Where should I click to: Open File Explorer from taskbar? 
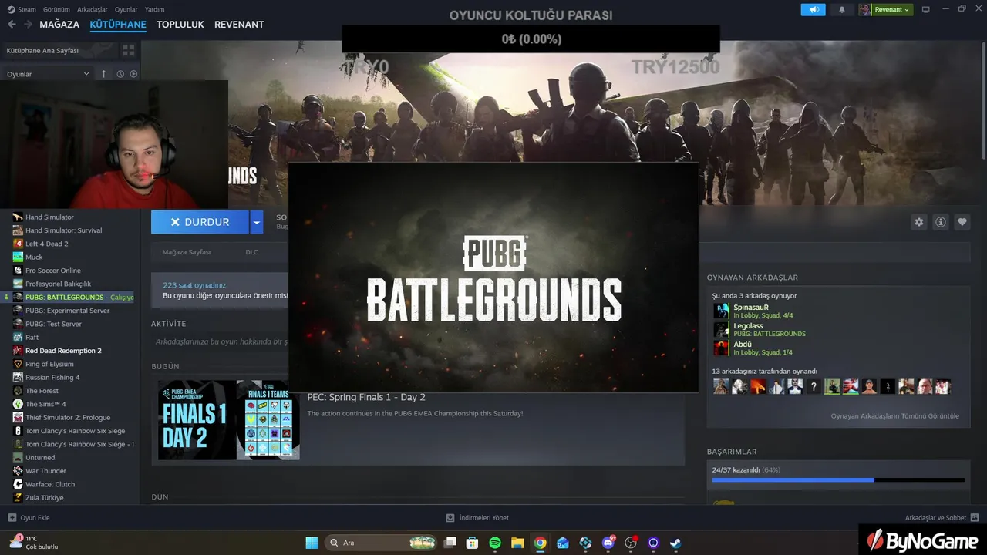(x=517, y=543)
